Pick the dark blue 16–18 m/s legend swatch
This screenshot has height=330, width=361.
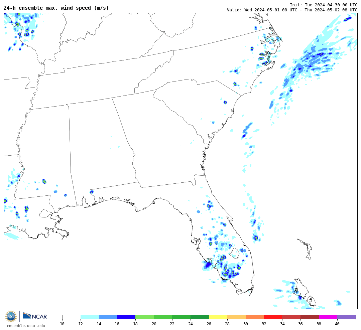(x=126, y=317)
